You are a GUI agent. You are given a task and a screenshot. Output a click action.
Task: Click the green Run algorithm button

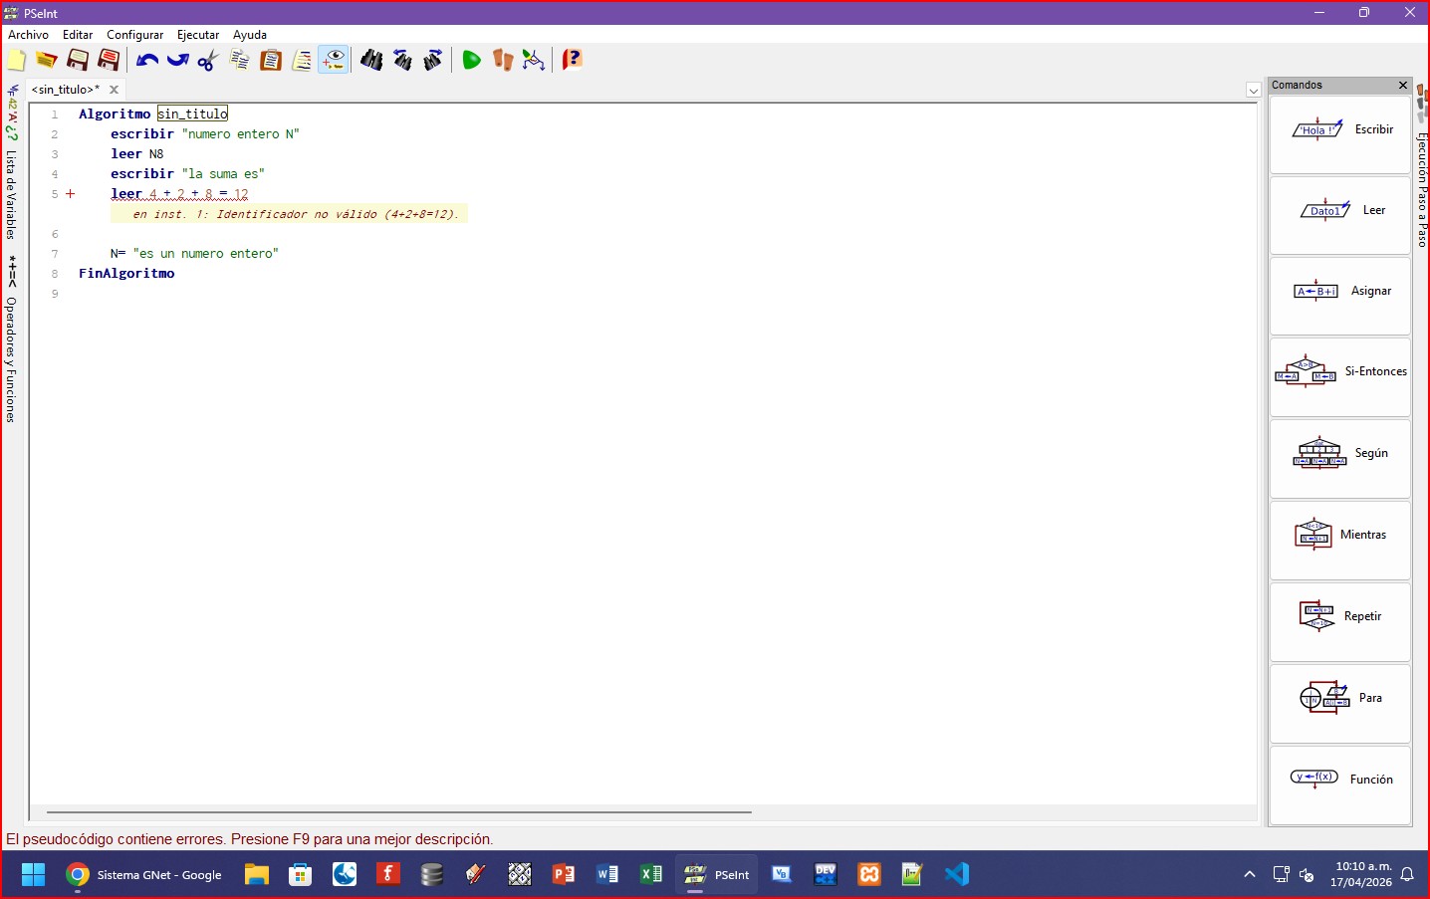[x=471, y=61]
